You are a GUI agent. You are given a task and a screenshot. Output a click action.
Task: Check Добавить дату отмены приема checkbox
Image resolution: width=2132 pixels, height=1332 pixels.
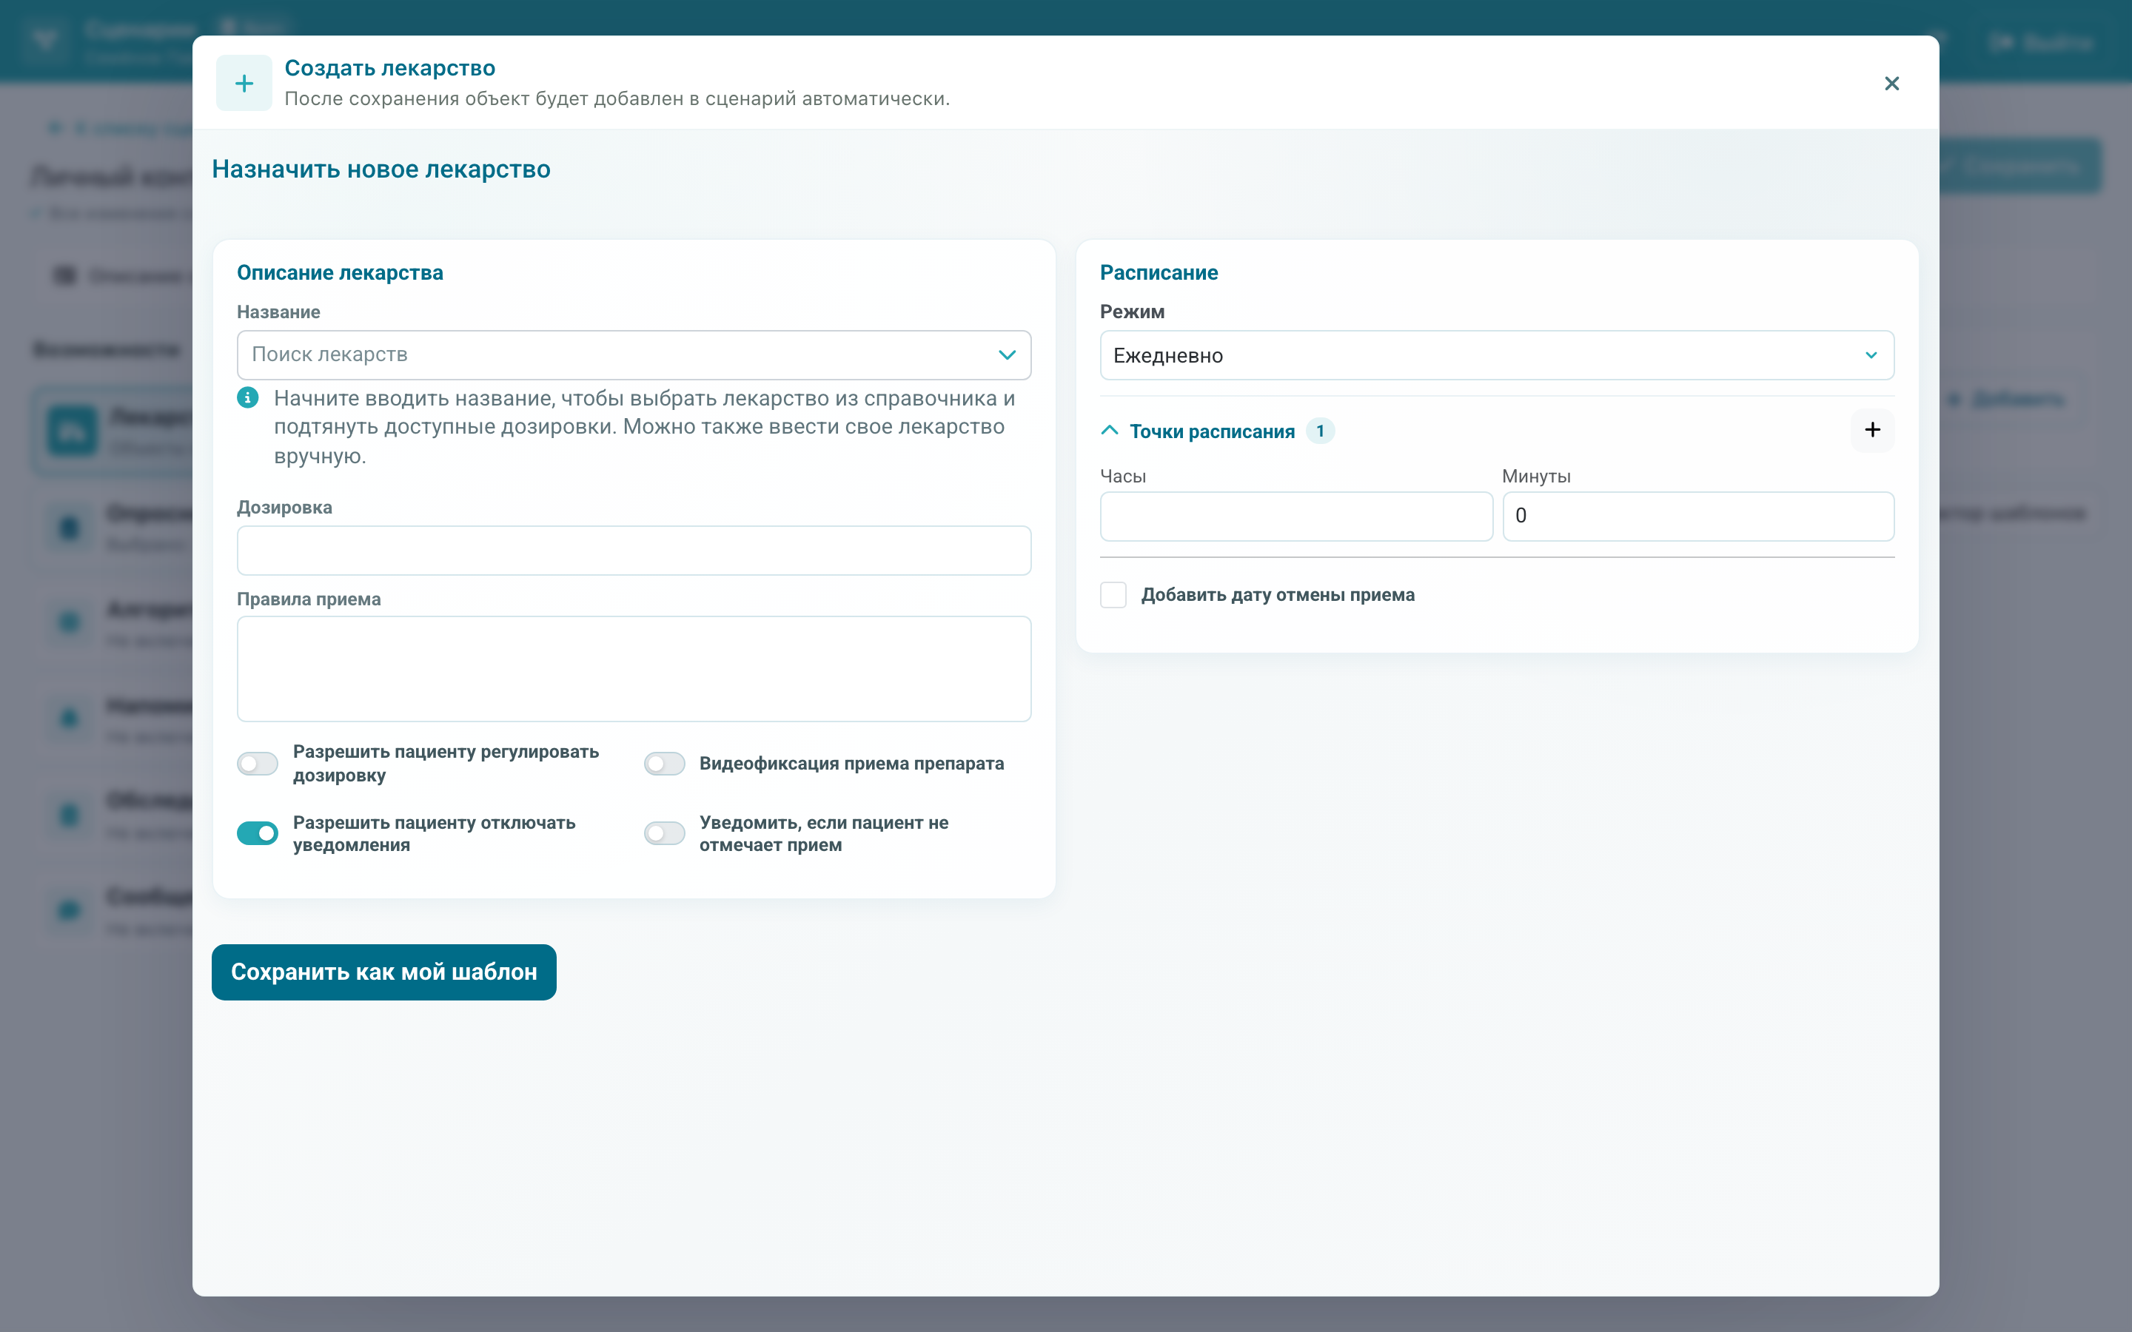coord(1113,595)
